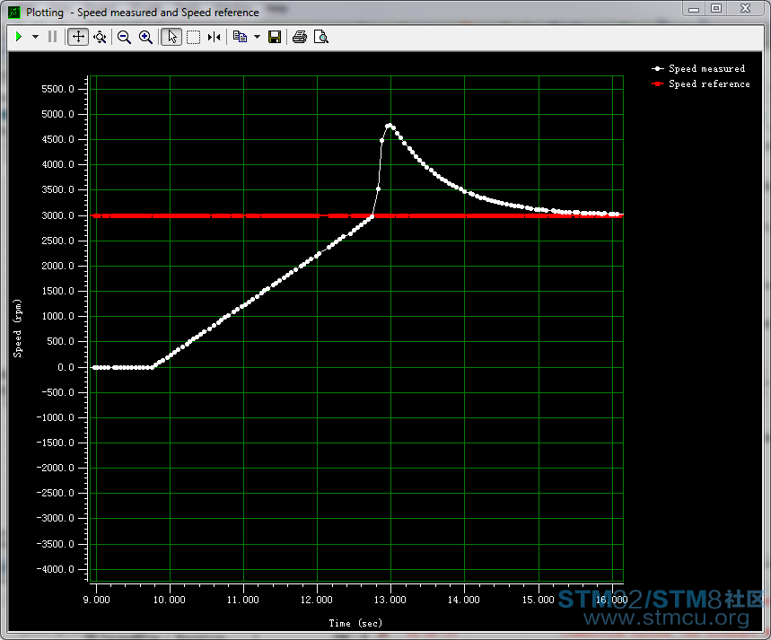
Task: Click the peak point of the white speed curve
Action: pos(389,126)
